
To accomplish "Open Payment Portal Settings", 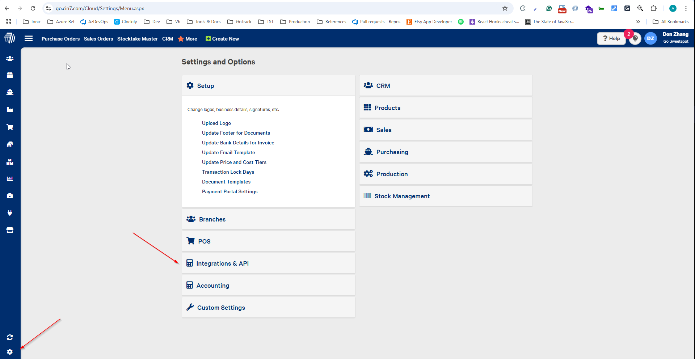I will click(229, 191).
